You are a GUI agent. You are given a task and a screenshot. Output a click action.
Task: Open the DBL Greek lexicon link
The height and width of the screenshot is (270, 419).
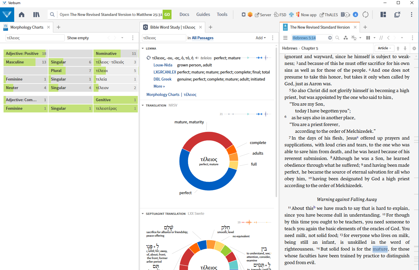coord(162,79)
